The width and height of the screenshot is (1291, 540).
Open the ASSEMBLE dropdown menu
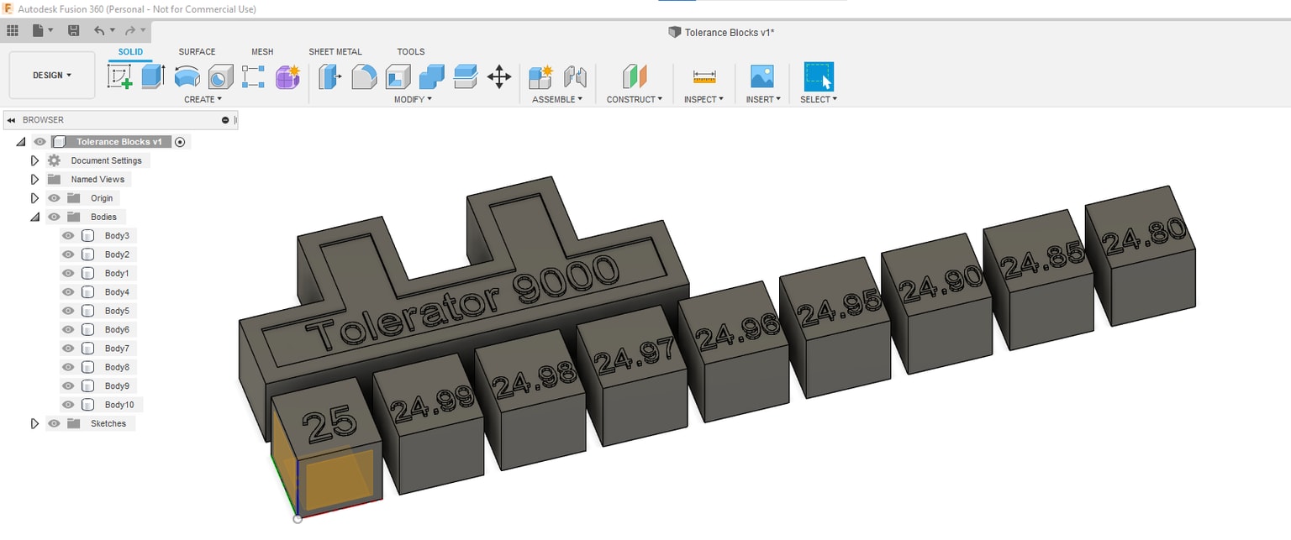click(x=557, y=99)
